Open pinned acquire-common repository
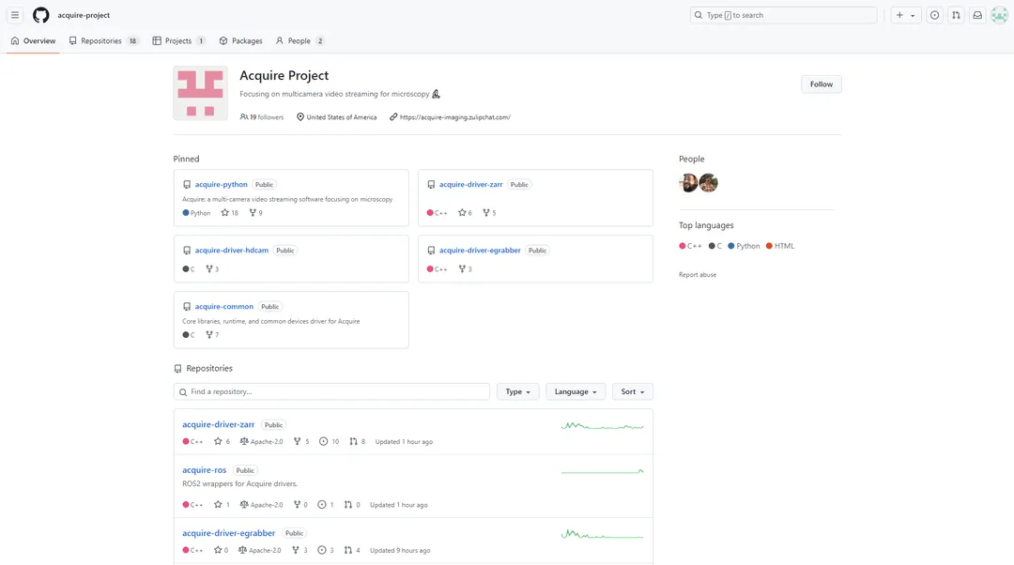Viewport: 1014px width, 565px height. coord(223,306)
